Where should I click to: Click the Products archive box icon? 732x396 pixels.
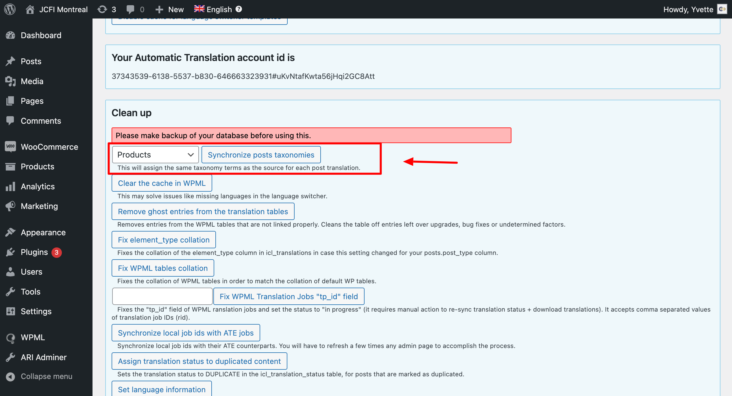10,166
